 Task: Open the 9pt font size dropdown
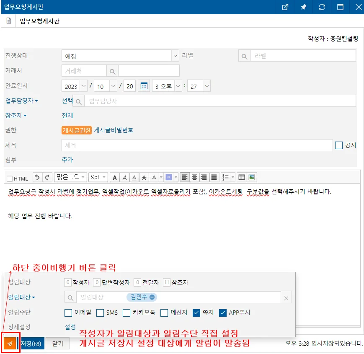tap(98, 177)
